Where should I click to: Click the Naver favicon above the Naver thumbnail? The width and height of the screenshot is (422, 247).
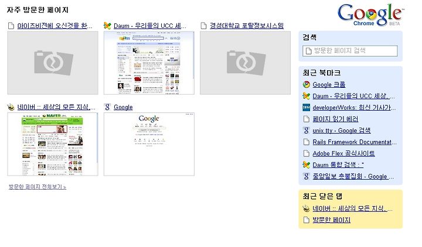11,107
